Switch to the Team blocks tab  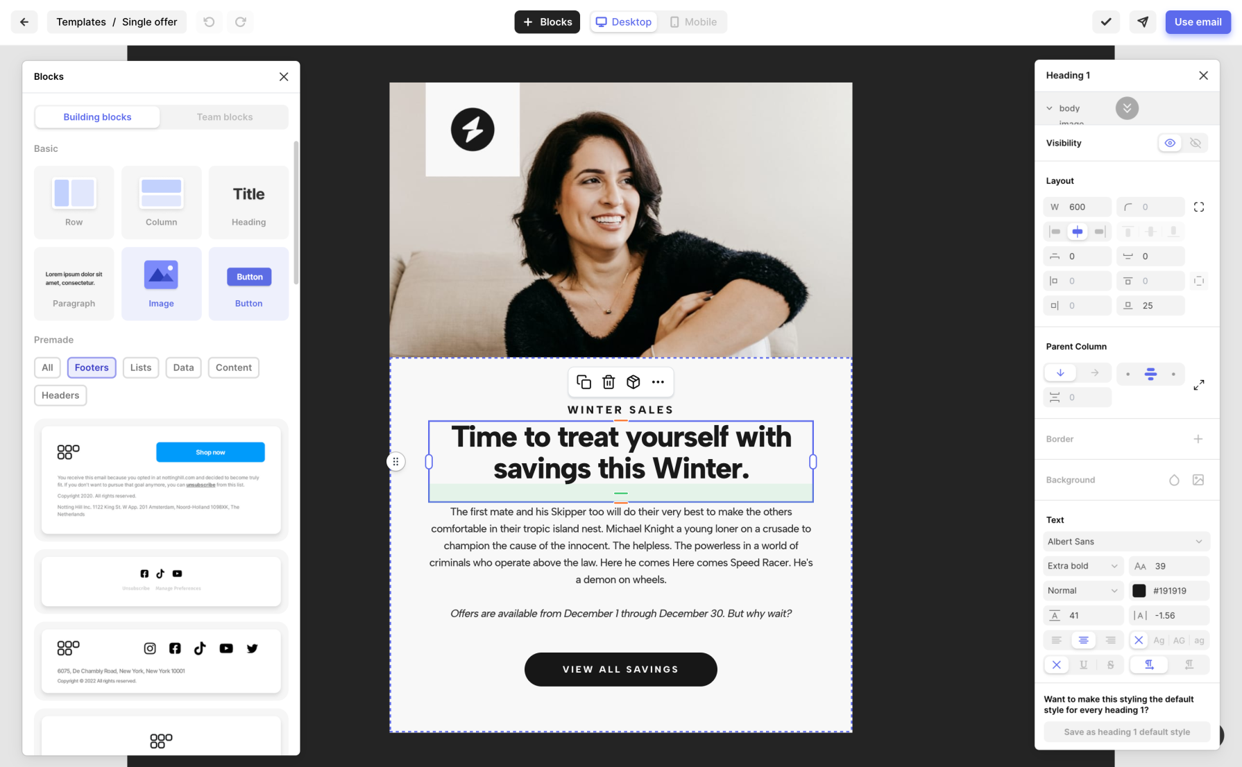click(225, 117)
